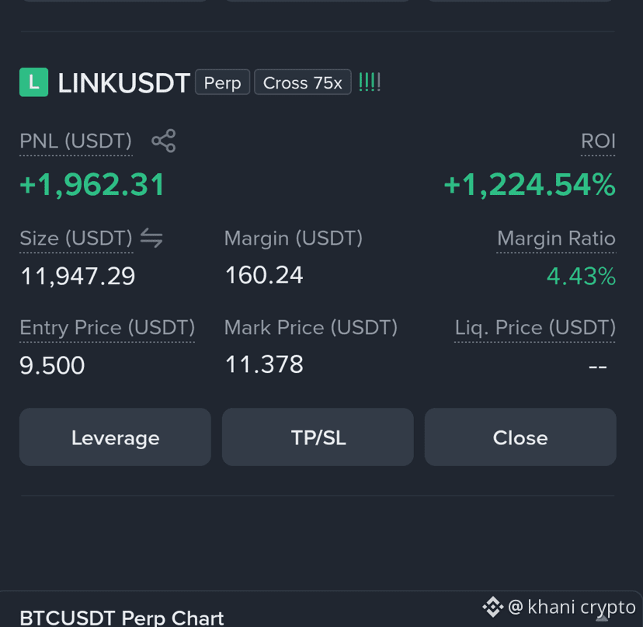Set TP/SL for the position

coord(318,437)
